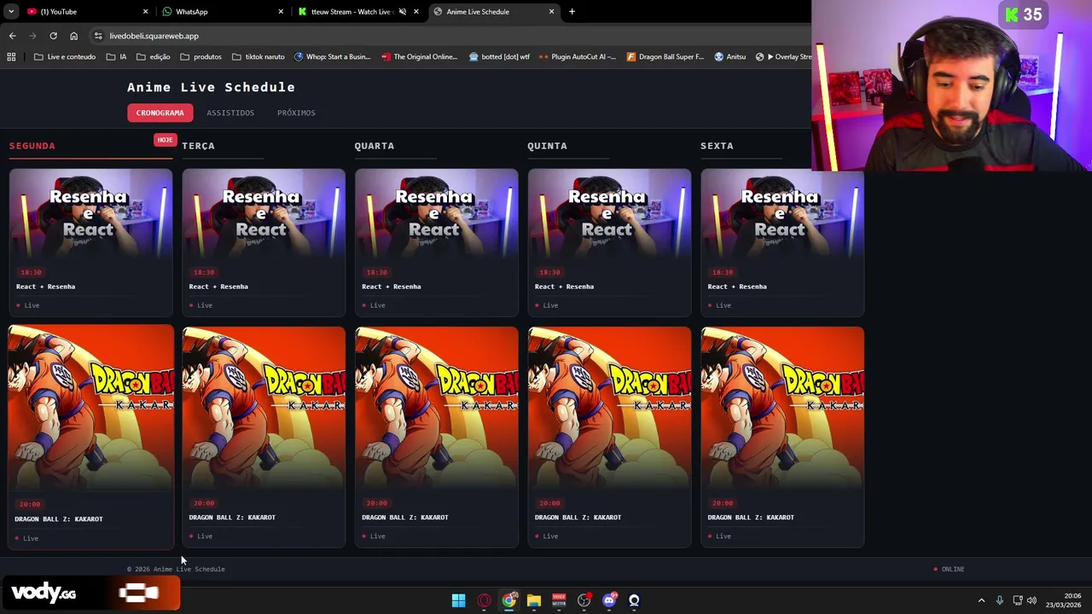Open the Windows Start menu
Viewport: 1092px width, 614px height.
[x=458, y=600]
